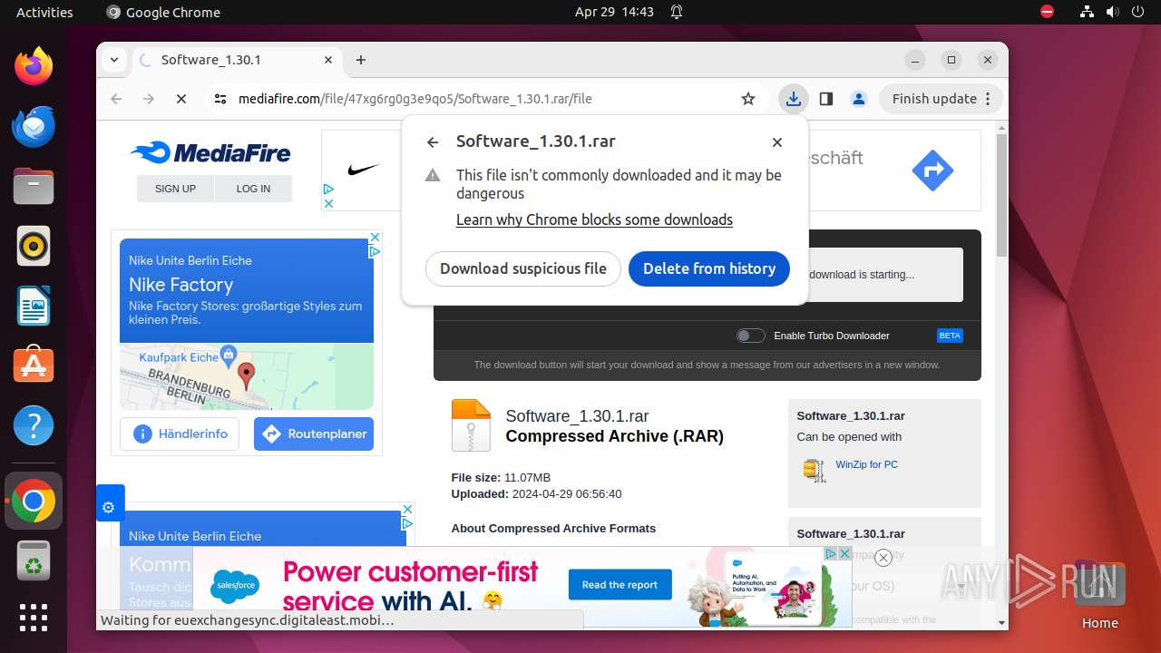Open the Activities overview
1161x653 pixels.
44,12
